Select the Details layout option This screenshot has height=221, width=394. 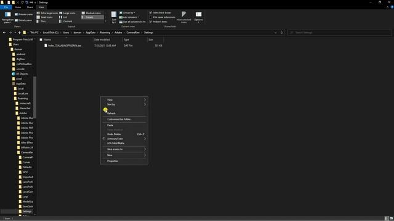pyautogui.click(x=92, y=17)
